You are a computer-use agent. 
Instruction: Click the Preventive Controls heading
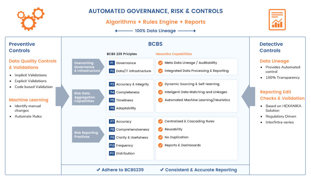(22, 47)
